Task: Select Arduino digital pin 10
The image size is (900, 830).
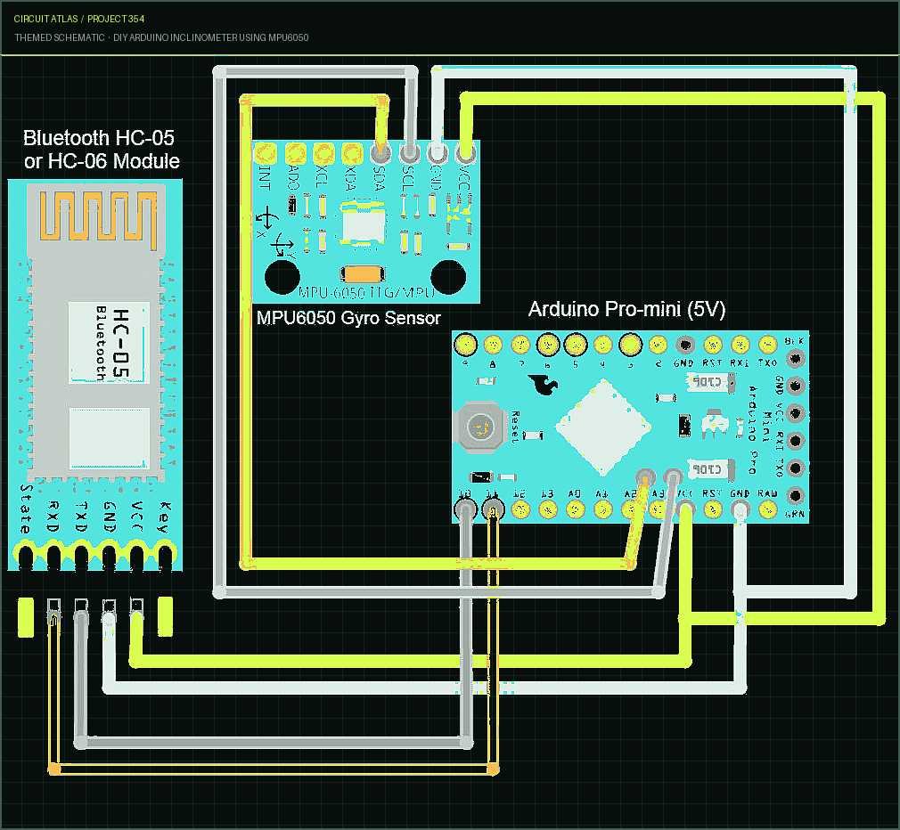Action: (465, 509)
